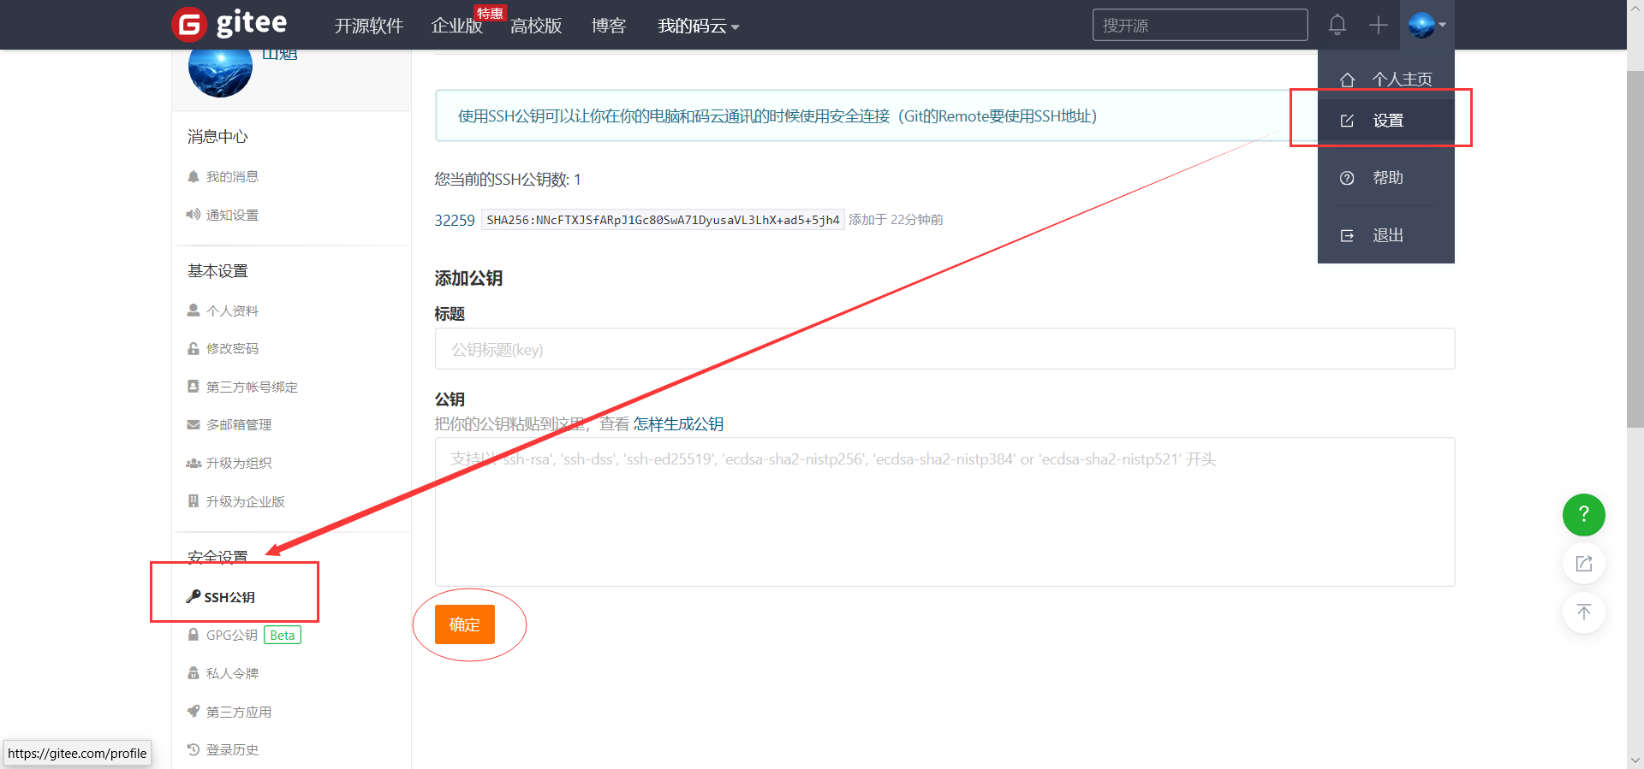The height and width of the screenshot is (769, 1644).
Task: Open GPG公钥 Beta page
Action: tap(244, 635)
